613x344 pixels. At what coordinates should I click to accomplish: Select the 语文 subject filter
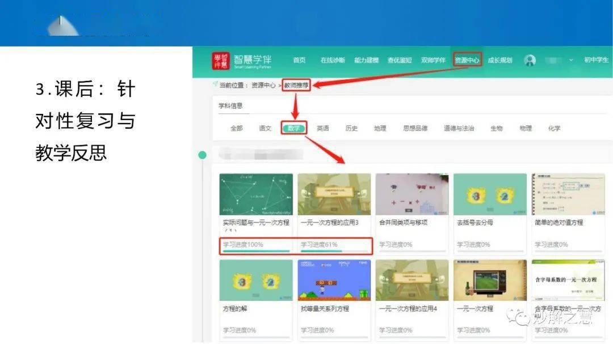265,128
